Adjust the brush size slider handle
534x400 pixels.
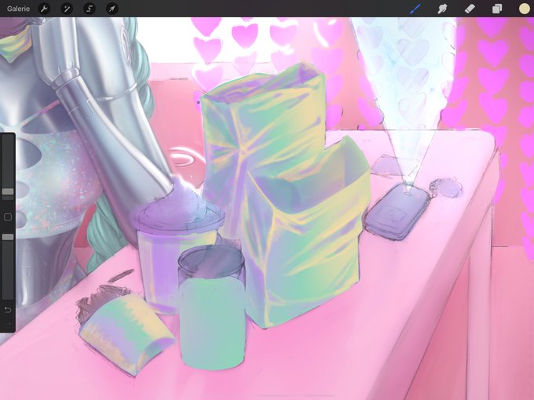click(8, 191)
